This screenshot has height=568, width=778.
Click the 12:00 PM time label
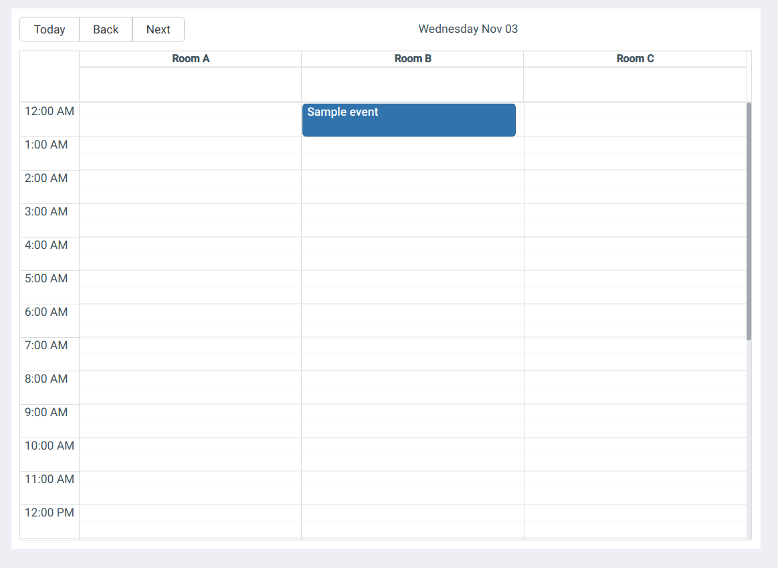pos(50,513)
